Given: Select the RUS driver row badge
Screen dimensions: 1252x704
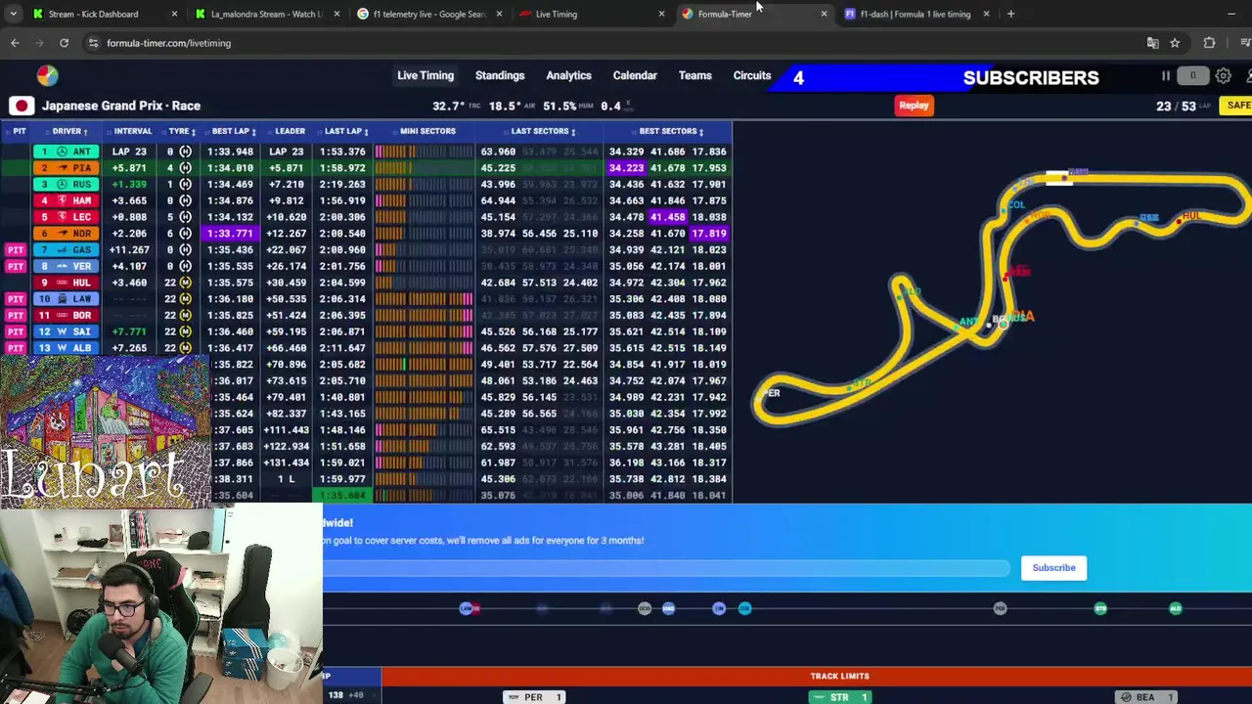Looking at the screenshot, I should point(66,185).
